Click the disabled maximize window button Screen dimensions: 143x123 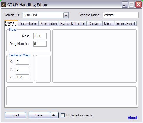(x=132, y=5)
